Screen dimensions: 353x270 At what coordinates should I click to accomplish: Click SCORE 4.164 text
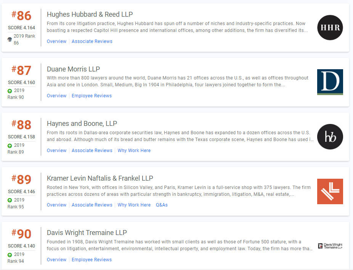21,28
